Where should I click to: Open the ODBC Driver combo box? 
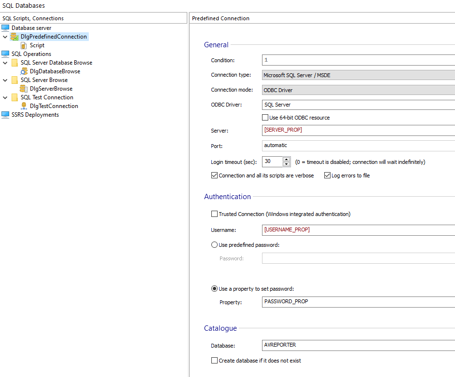tap(358, 105)
